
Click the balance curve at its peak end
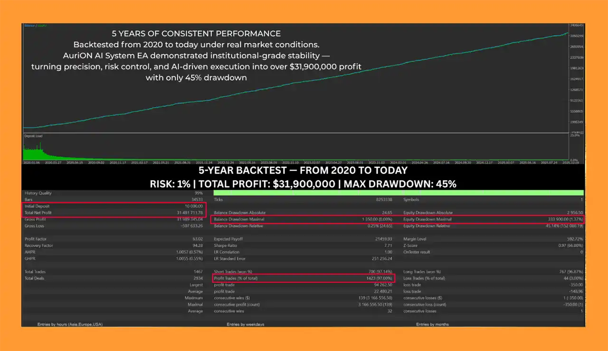566,33
